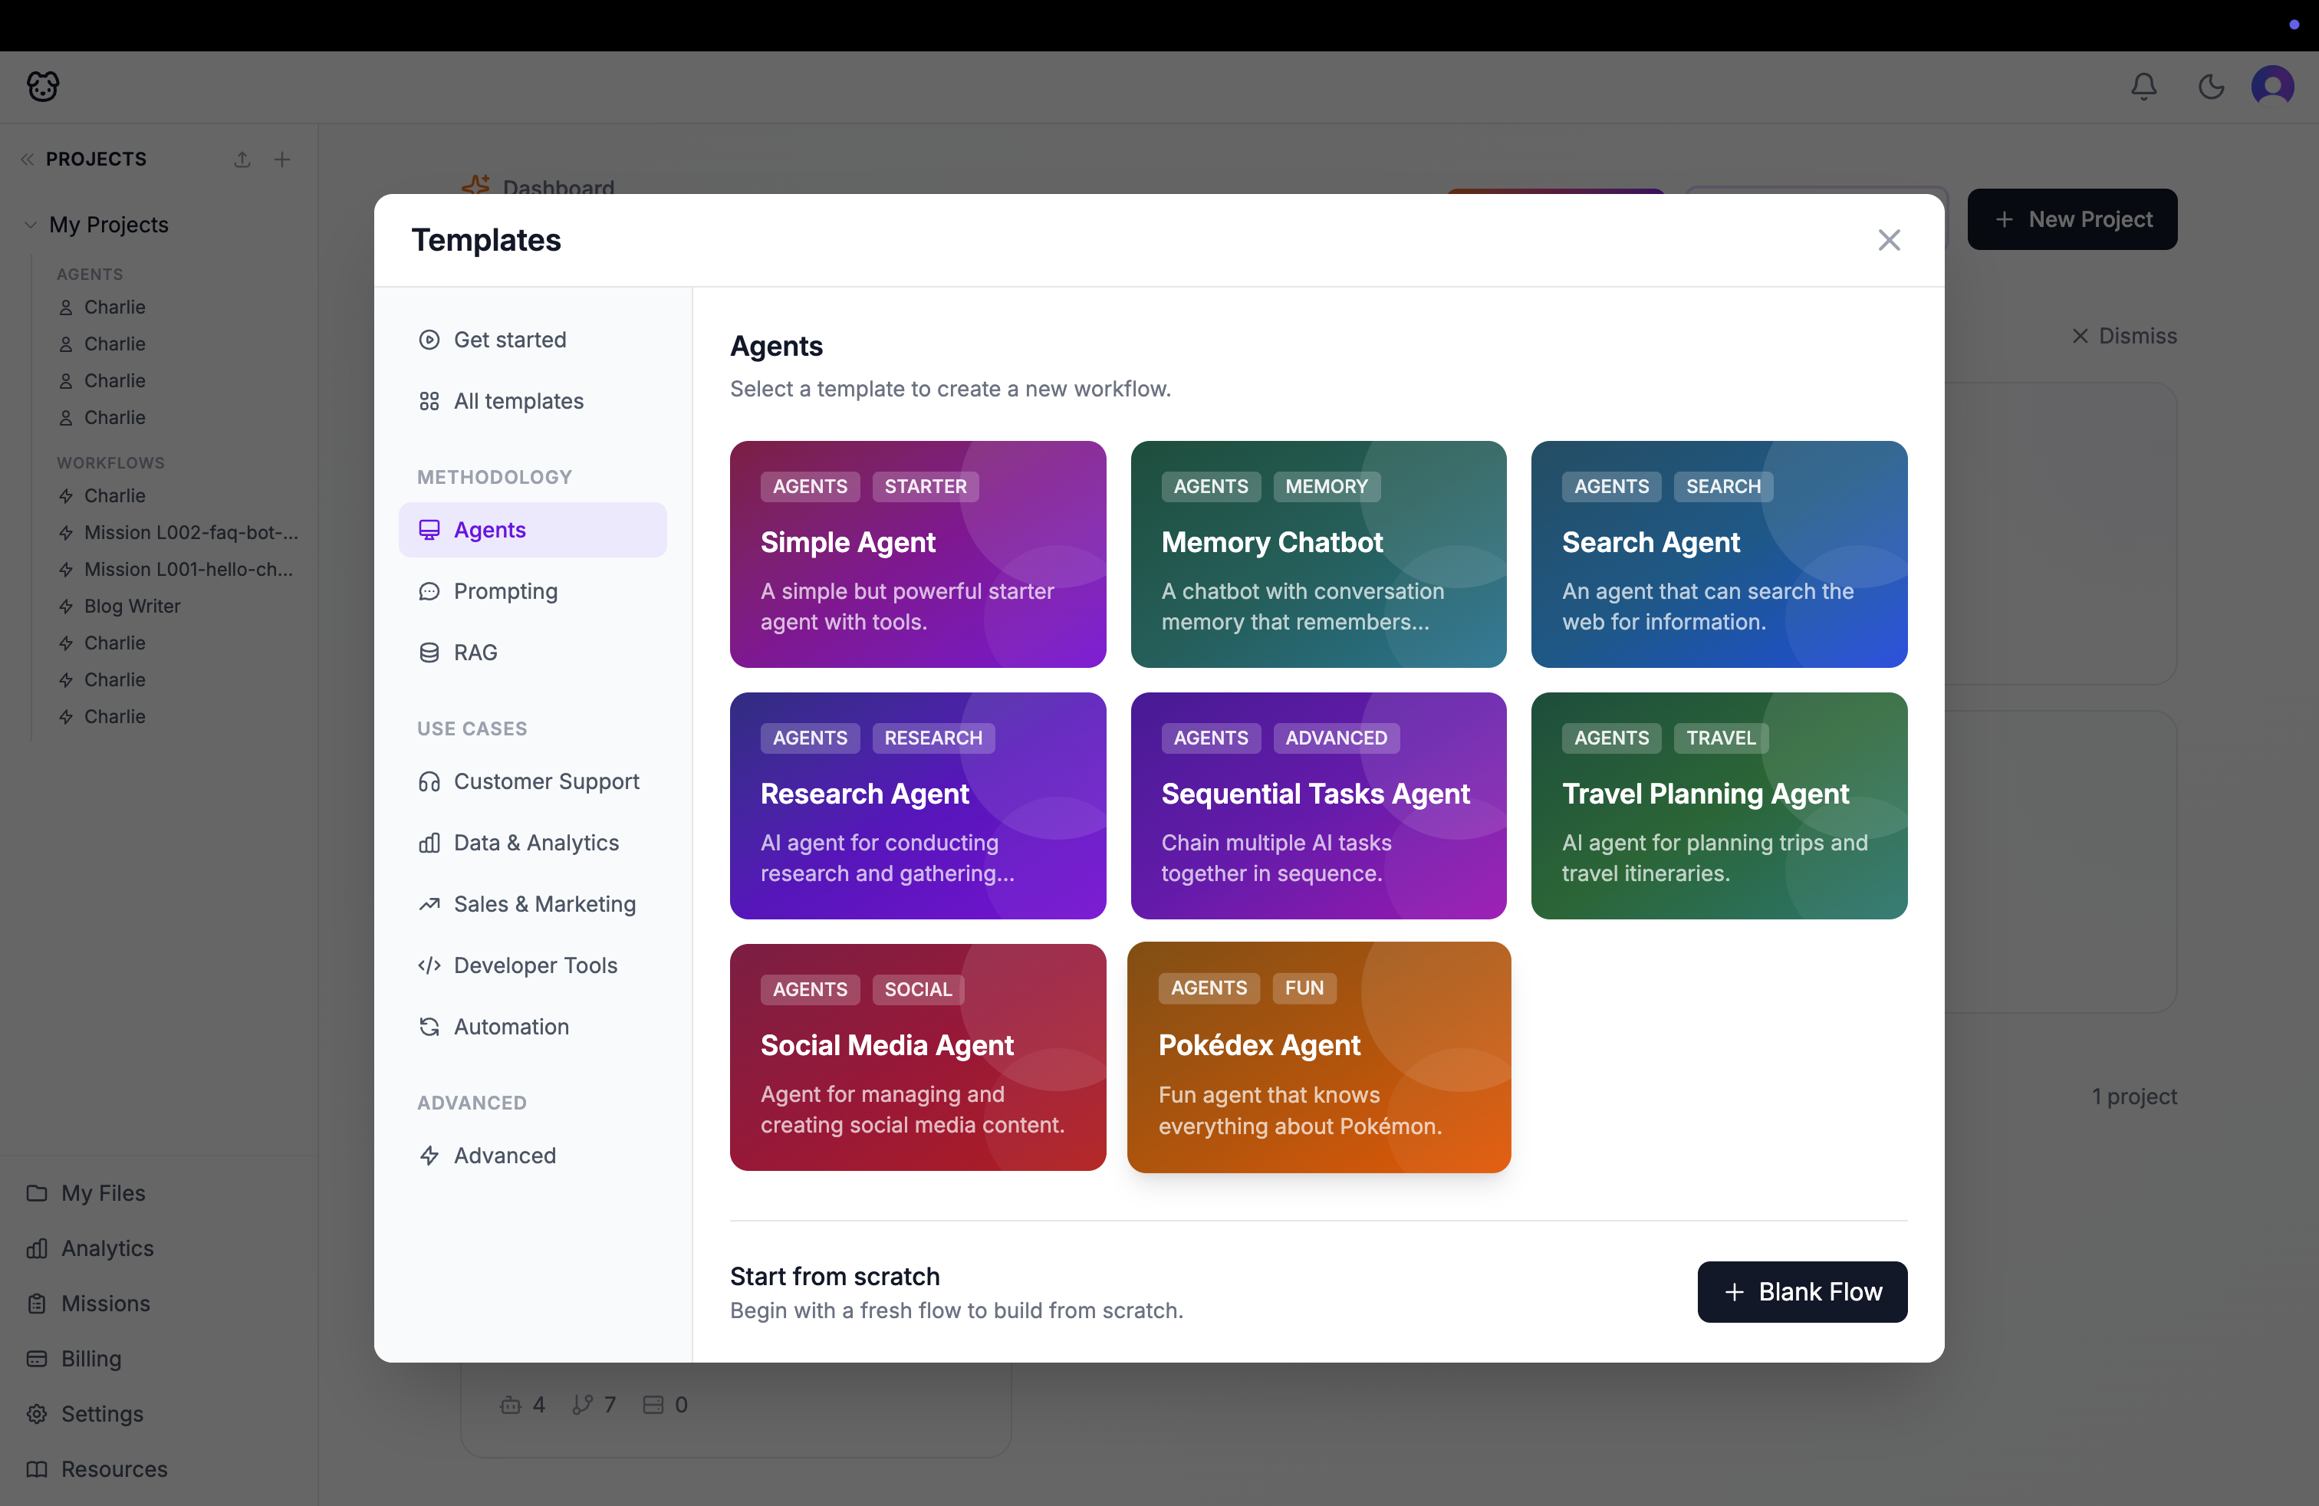Click the notifications bell icon
This screenshot has width=2319, height=1506.
coord(2143,87)
